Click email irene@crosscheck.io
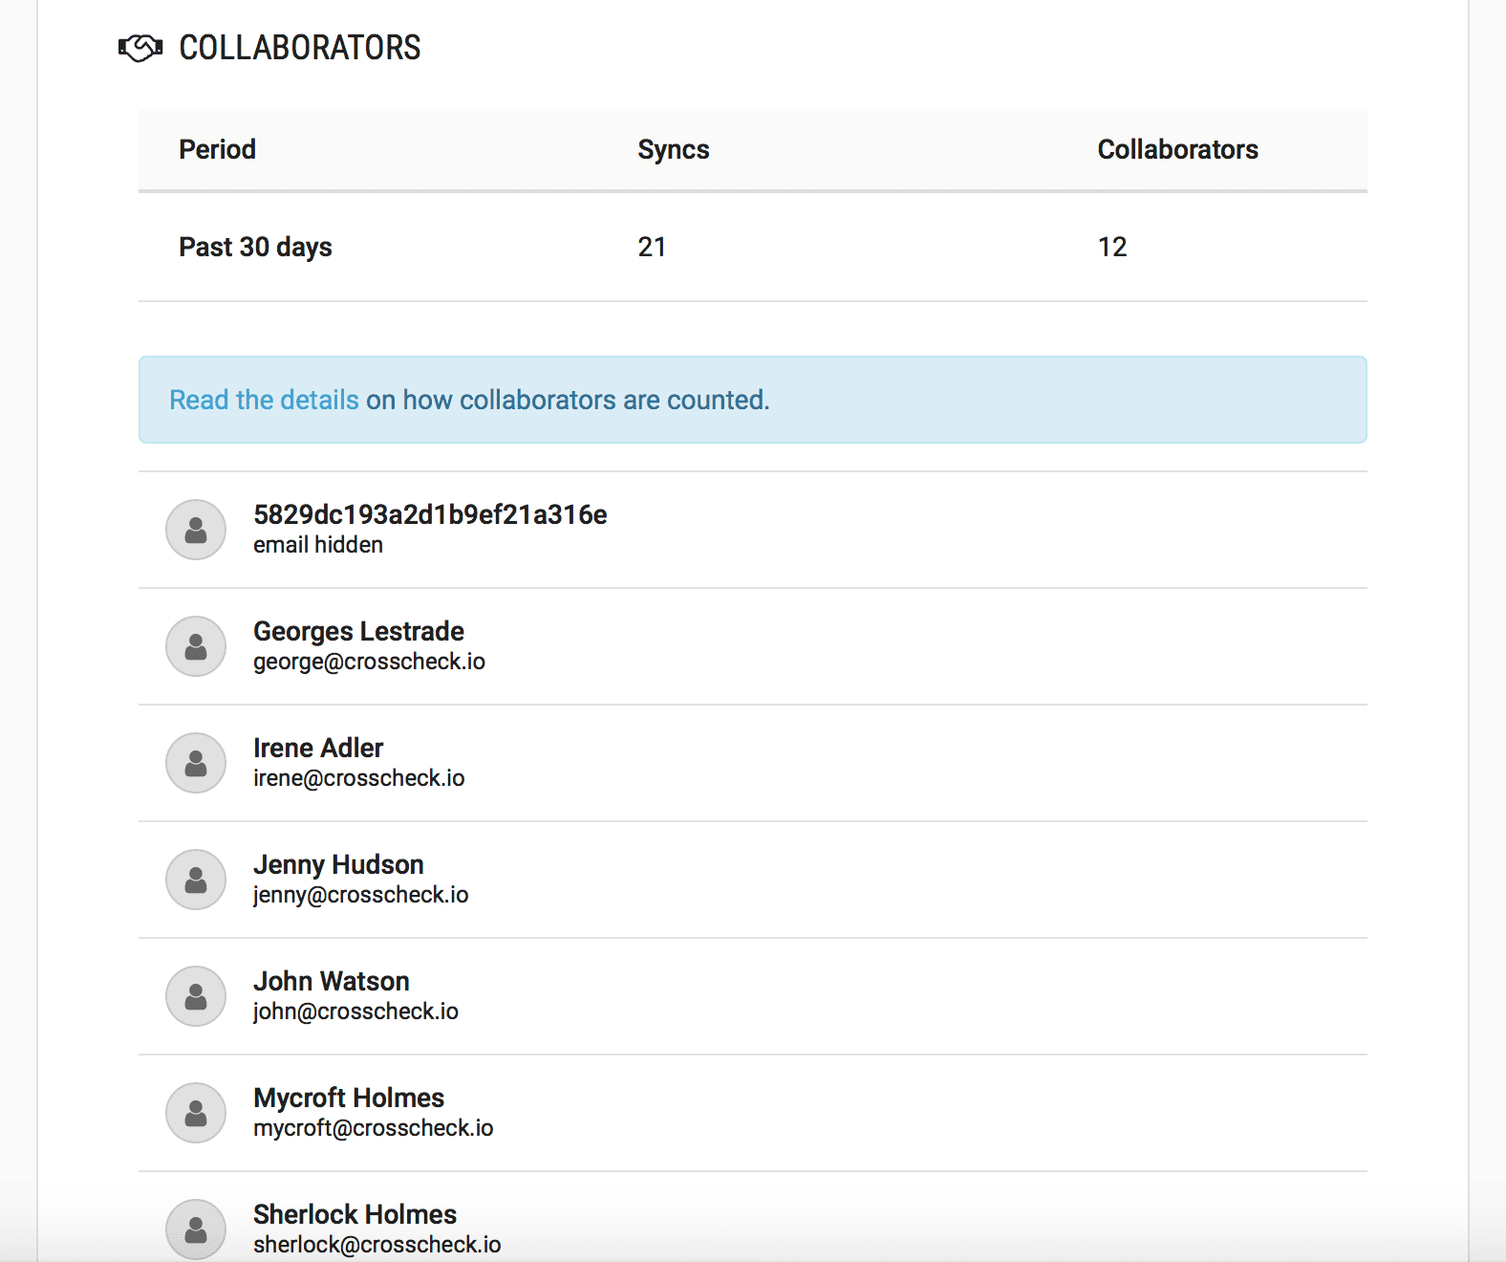This screenshot has width=1506, height=1262. (x=358, y=778)
